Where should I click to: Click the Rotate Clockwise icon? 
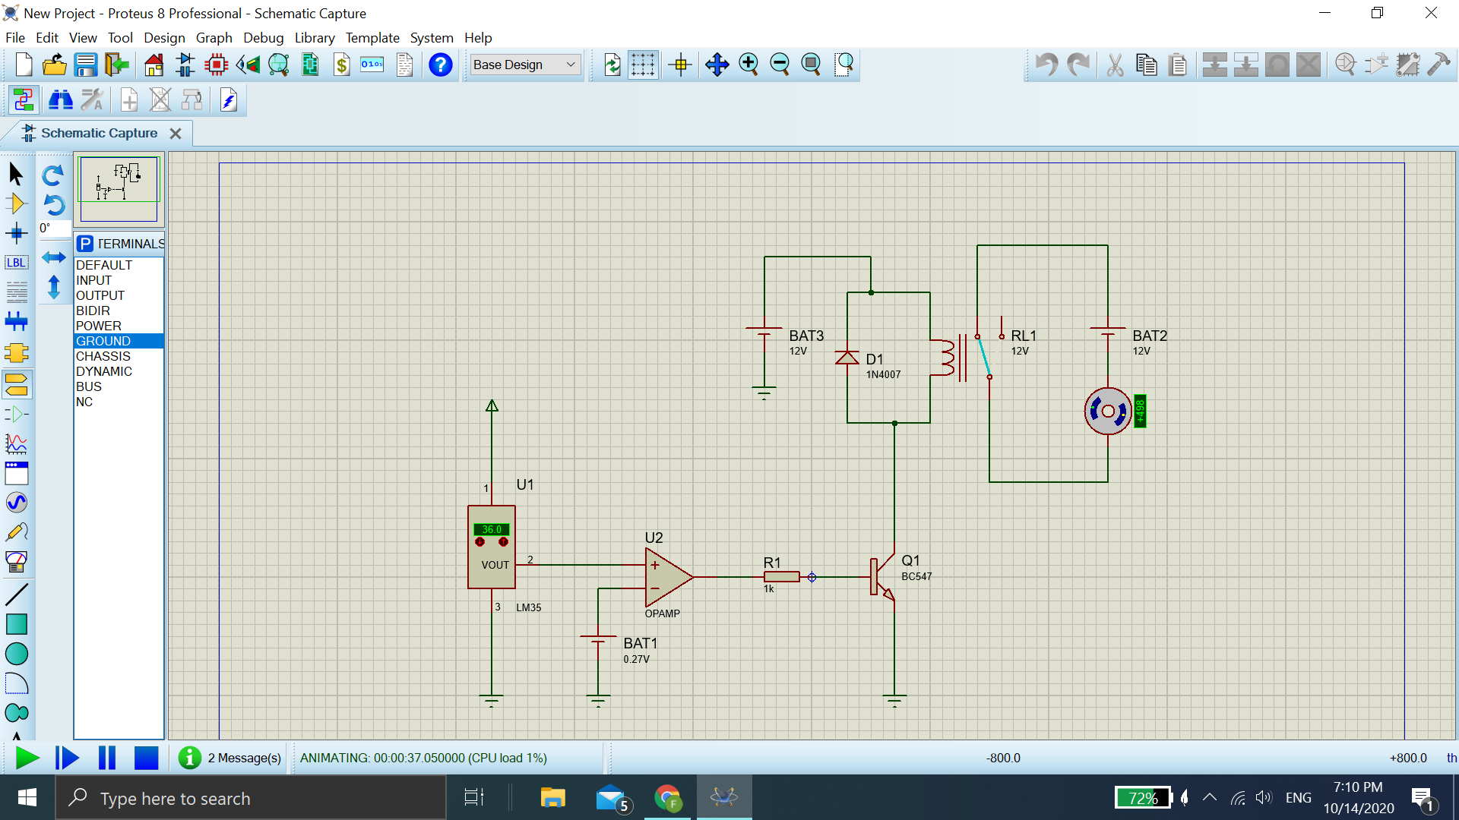(53, 175)
